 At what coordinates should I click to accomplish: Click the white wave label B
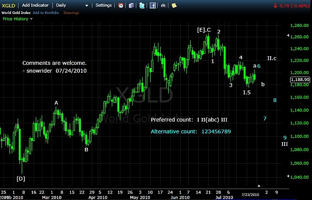(x=86, y=150)
